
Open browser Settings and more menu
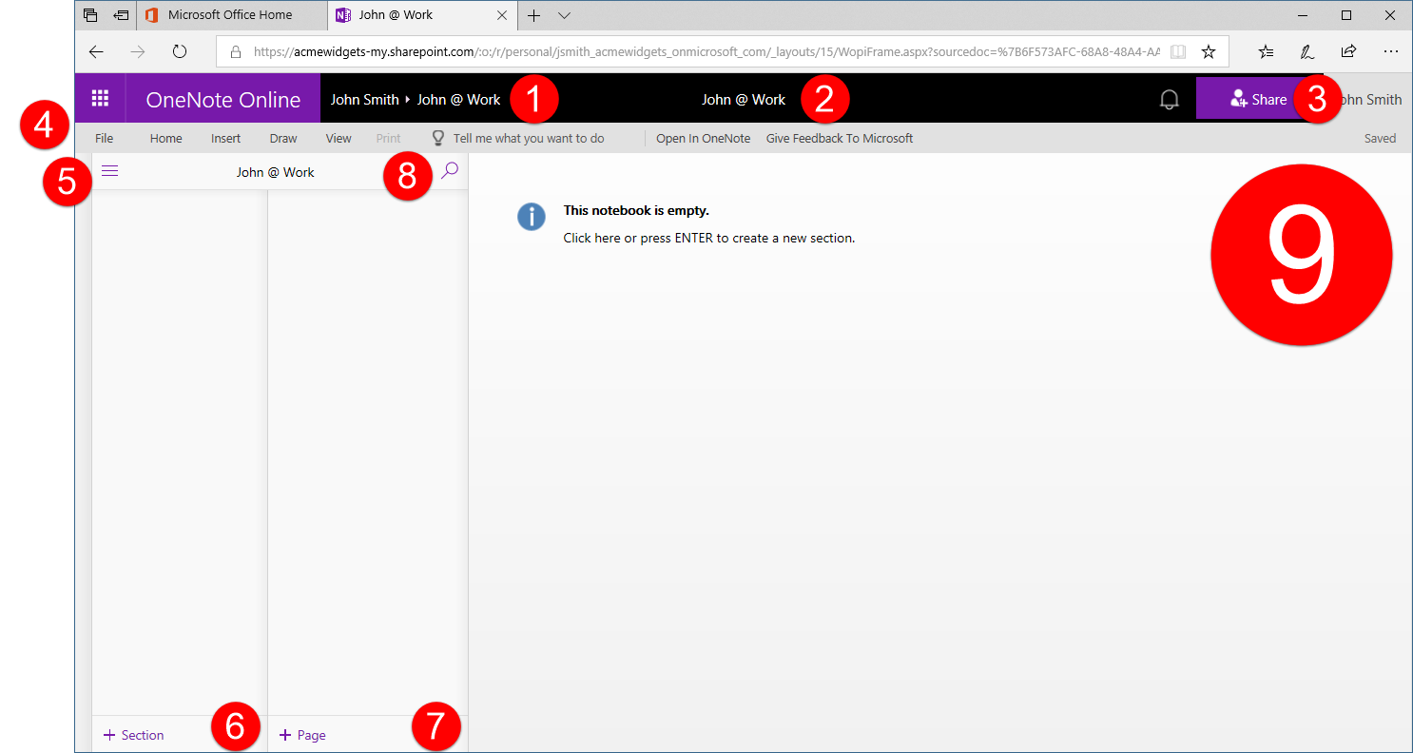tap(1391, 51)
